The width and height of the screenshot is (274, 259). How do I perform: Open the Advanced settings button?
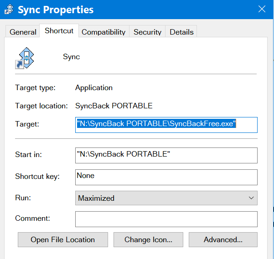223,239
